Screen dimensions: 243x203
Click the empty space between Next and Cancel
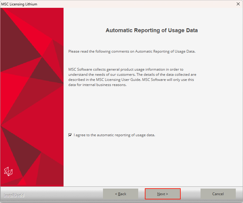(190, 194)
